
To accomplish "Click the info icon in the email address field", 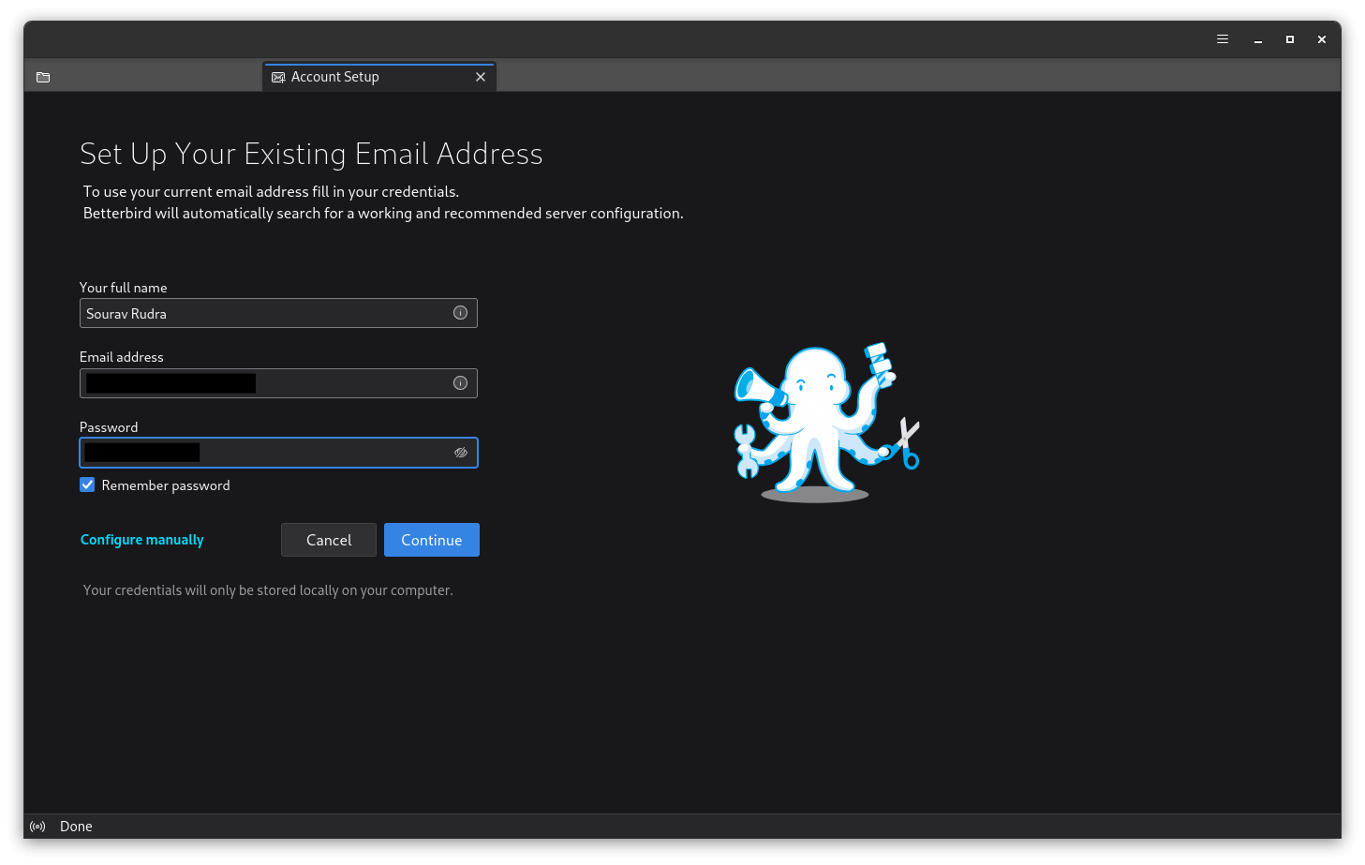I will (460, 382).
